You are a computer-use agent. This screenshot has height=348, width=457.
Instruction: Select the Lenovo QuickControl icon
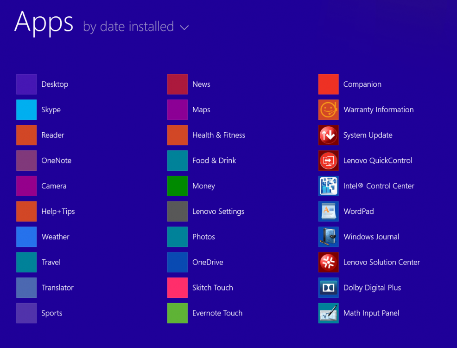(x=328, y=160)
